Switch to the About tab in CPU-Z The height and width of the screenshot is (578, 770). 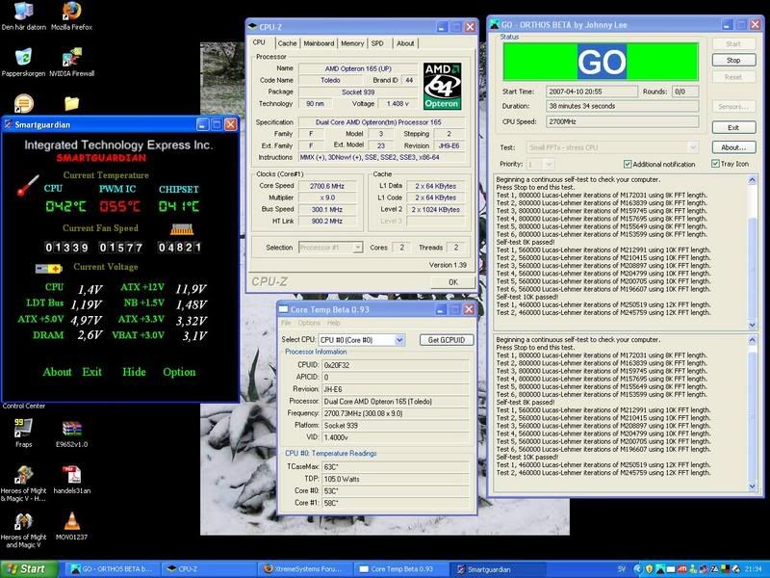(x=405, y=43)
